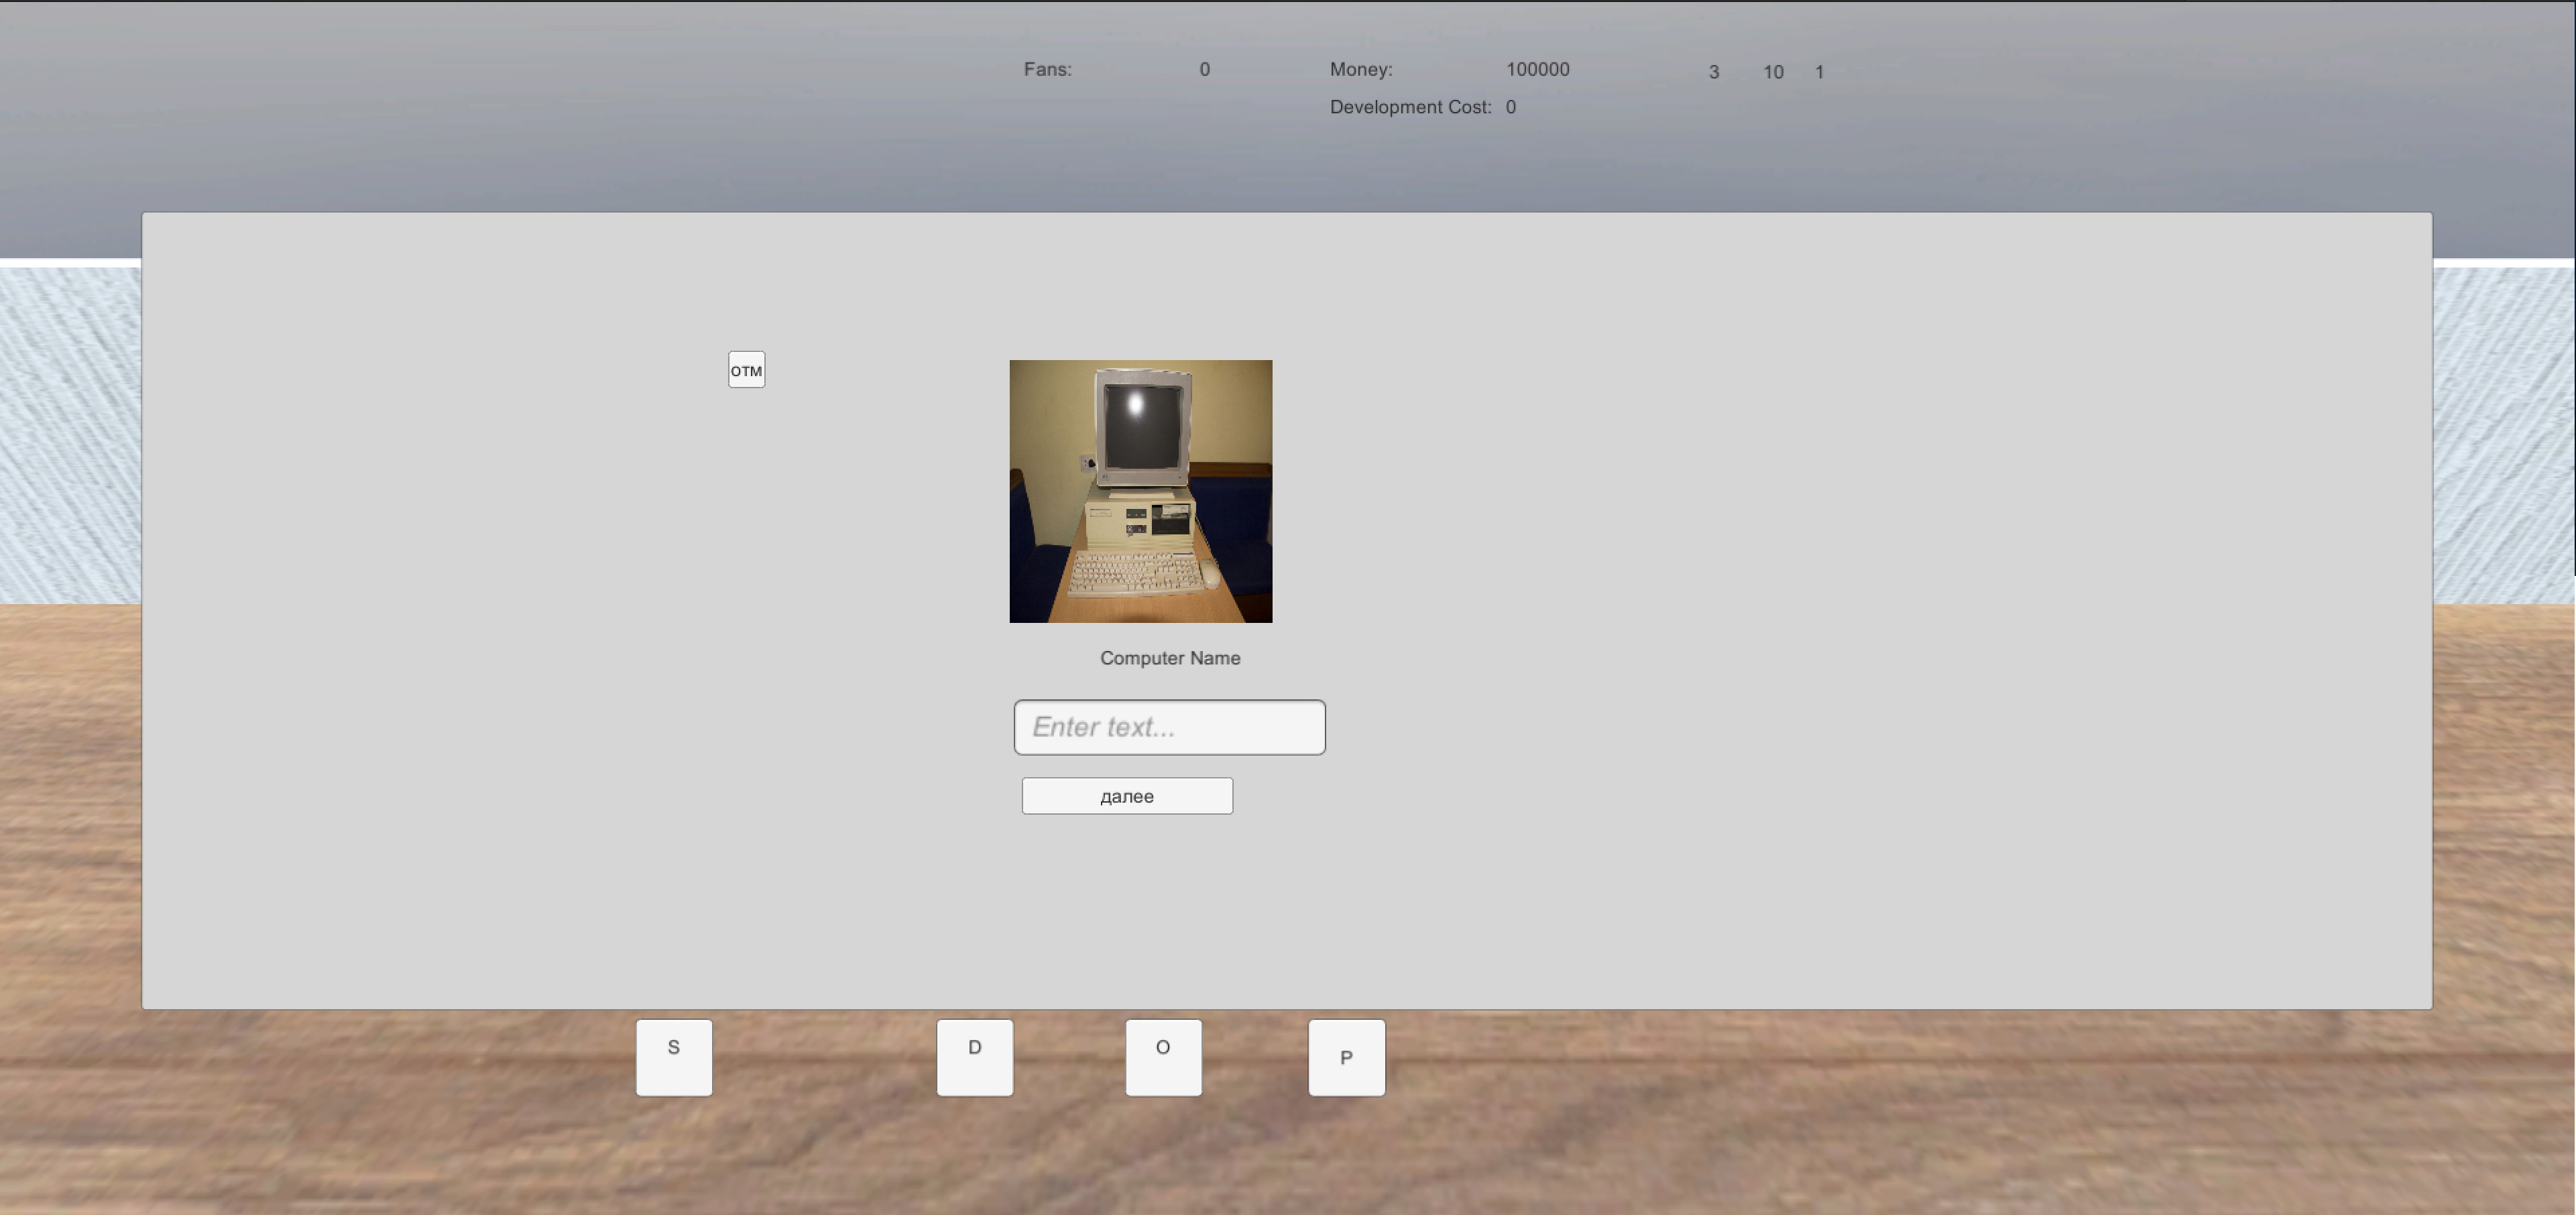Click the Development Cost value
2576x1215 pixels.
click(x=1510, y=106)
